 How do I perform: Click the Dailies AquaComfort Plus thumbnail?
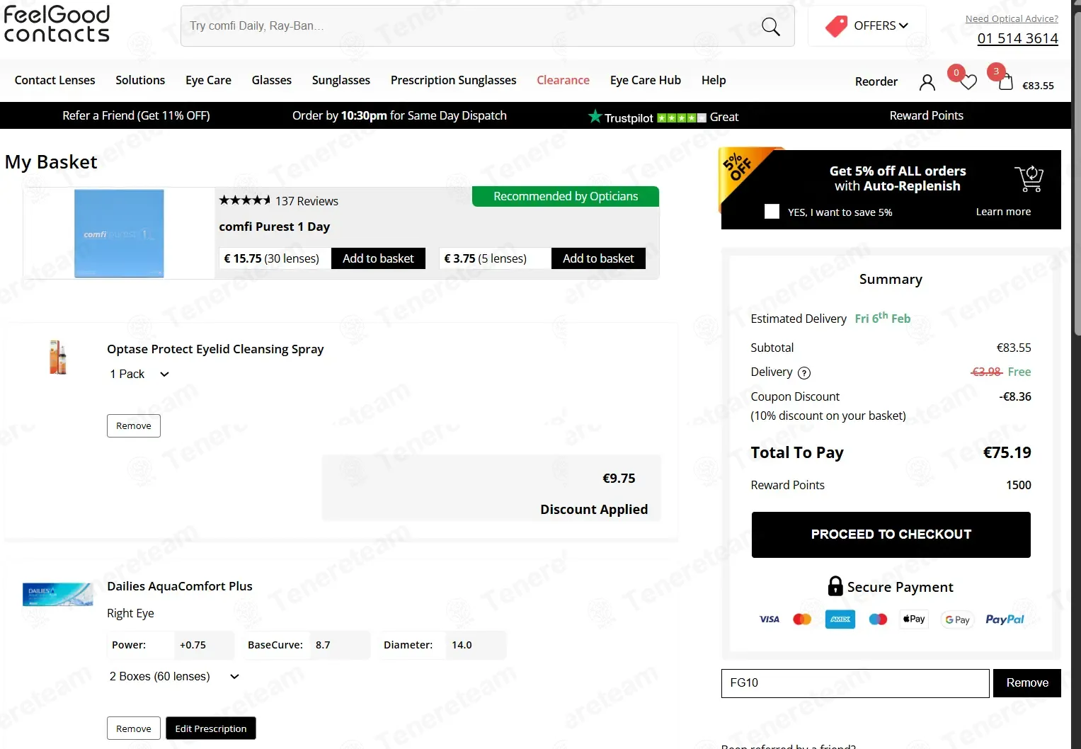57,595
